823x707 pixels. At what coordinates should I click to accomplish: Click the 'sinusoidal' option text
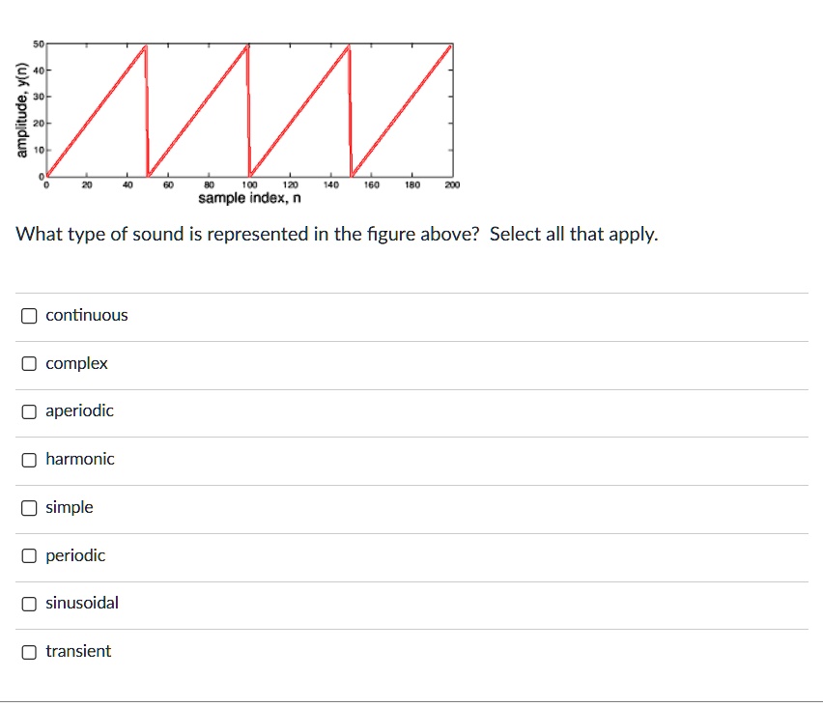pyautogui.click(x=82, y=603)
